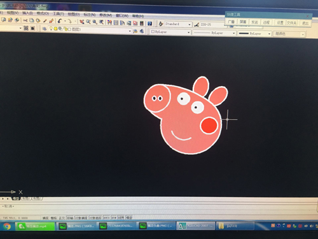
Task: Toggle the 正交 ortho mode button
Action: click(x=62, y=218)
